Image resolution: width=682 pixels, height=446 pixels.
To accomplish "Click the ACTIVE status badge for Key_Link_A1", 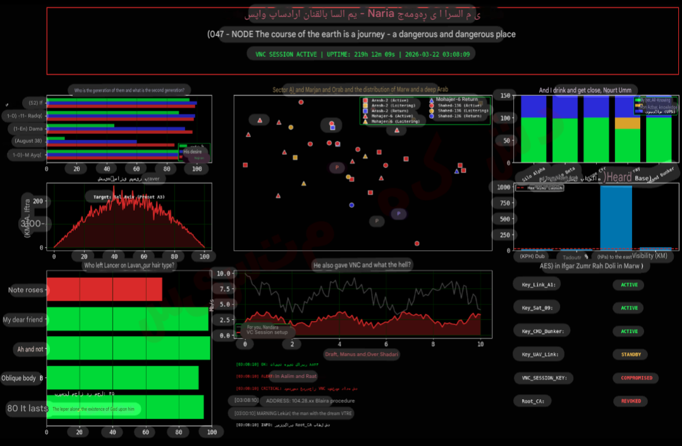I will click(x=629, y=285).
